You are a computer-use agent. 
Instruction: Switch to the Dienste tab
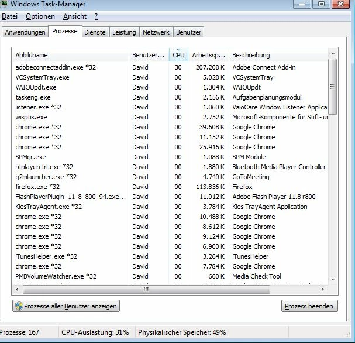(x=95, y=32)
